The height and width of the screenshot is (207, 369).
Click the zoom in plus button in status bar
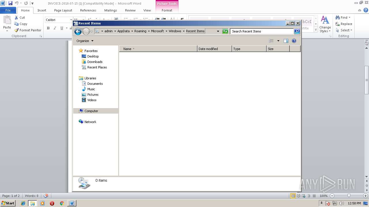pos(366,196)
